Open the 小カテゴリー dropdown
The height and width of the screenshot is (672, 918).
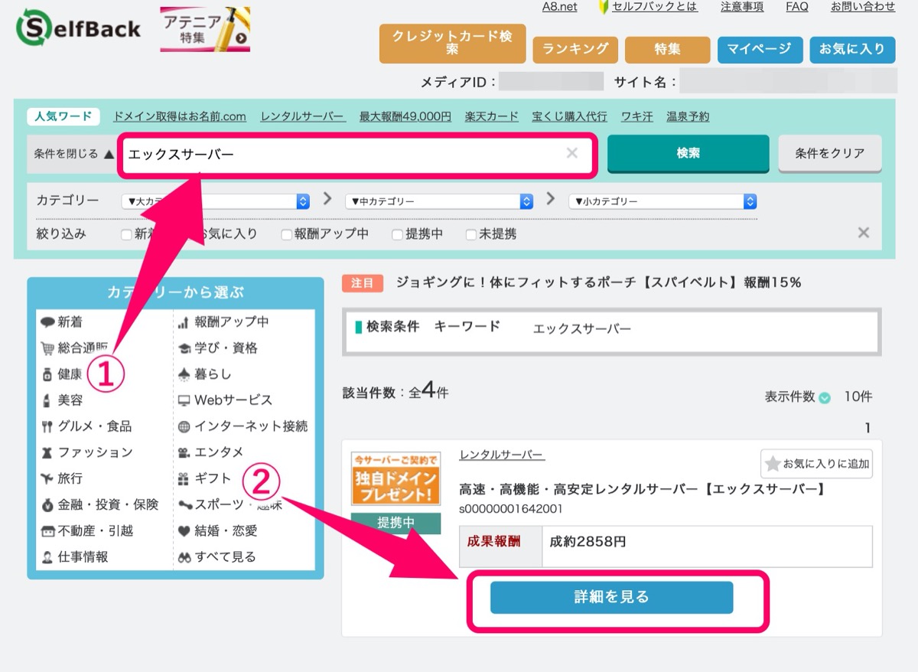pos(662,201)
